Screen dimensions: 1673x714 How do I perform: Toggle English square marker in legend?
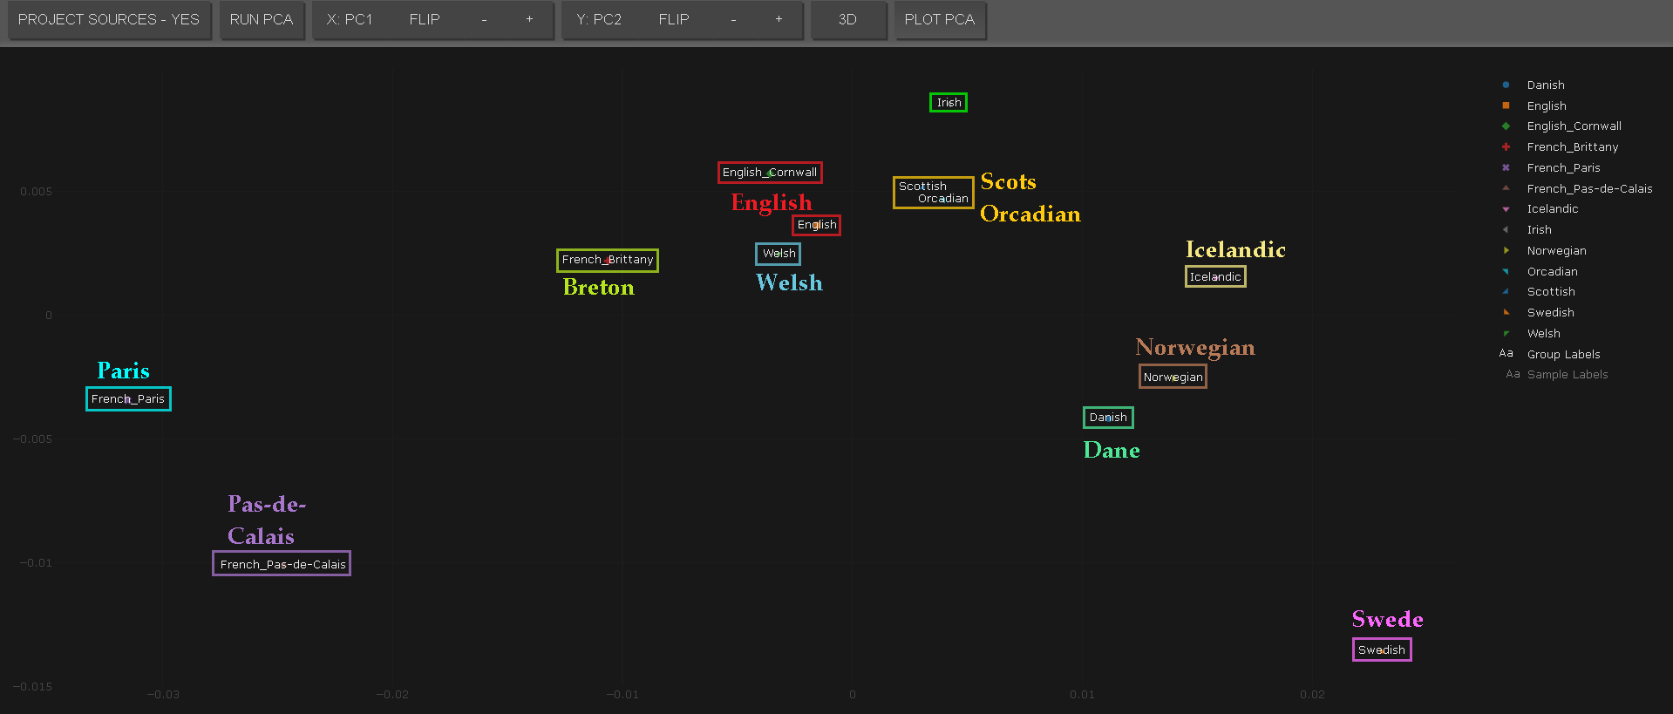1506,105
